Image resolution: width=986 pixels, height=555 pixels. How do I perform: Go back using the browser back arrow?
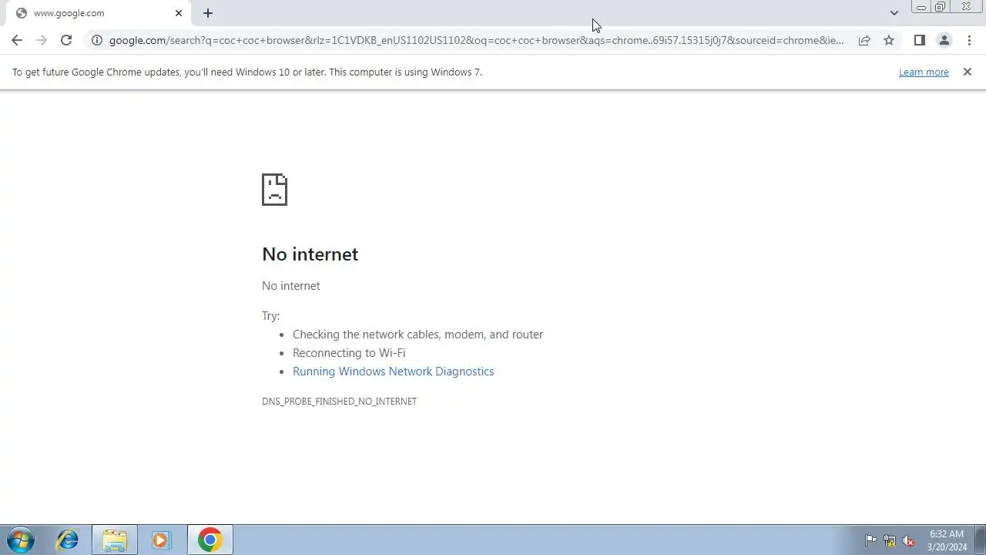point(17,40)
